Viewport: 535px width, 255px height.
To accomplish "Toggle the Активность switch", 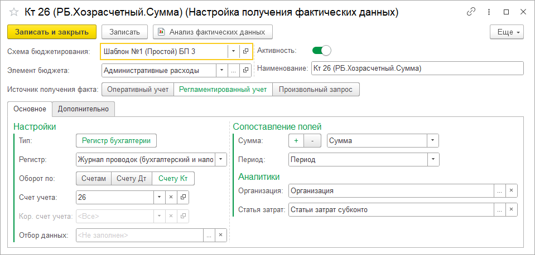I will point(321,51).
